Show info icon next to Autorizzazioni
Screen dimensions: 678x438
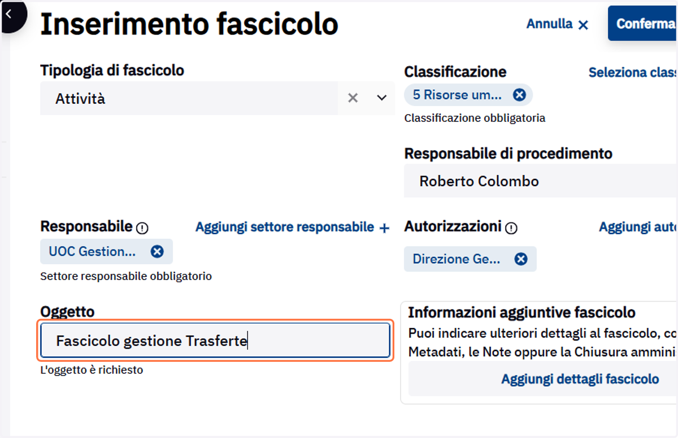click(x=511, y=228)
